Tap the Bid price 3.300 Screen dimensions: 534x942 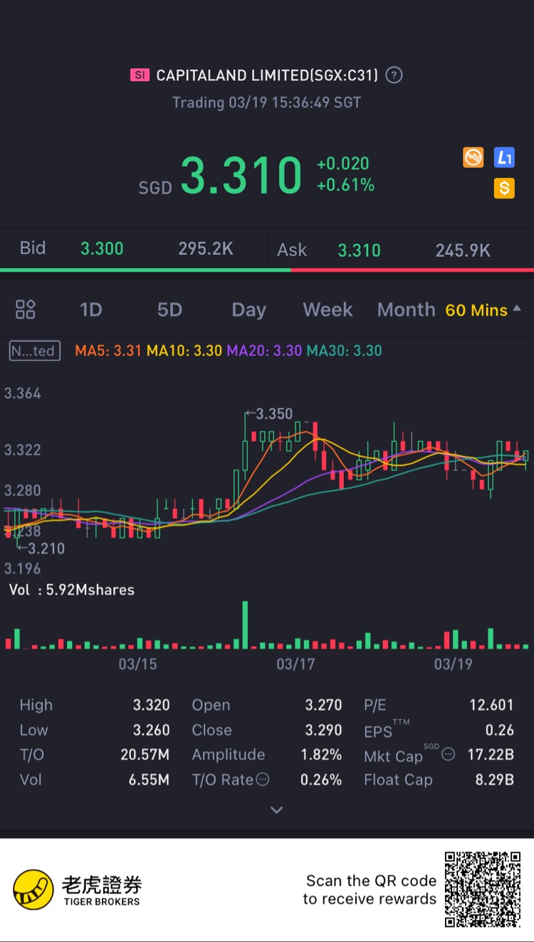102,248
